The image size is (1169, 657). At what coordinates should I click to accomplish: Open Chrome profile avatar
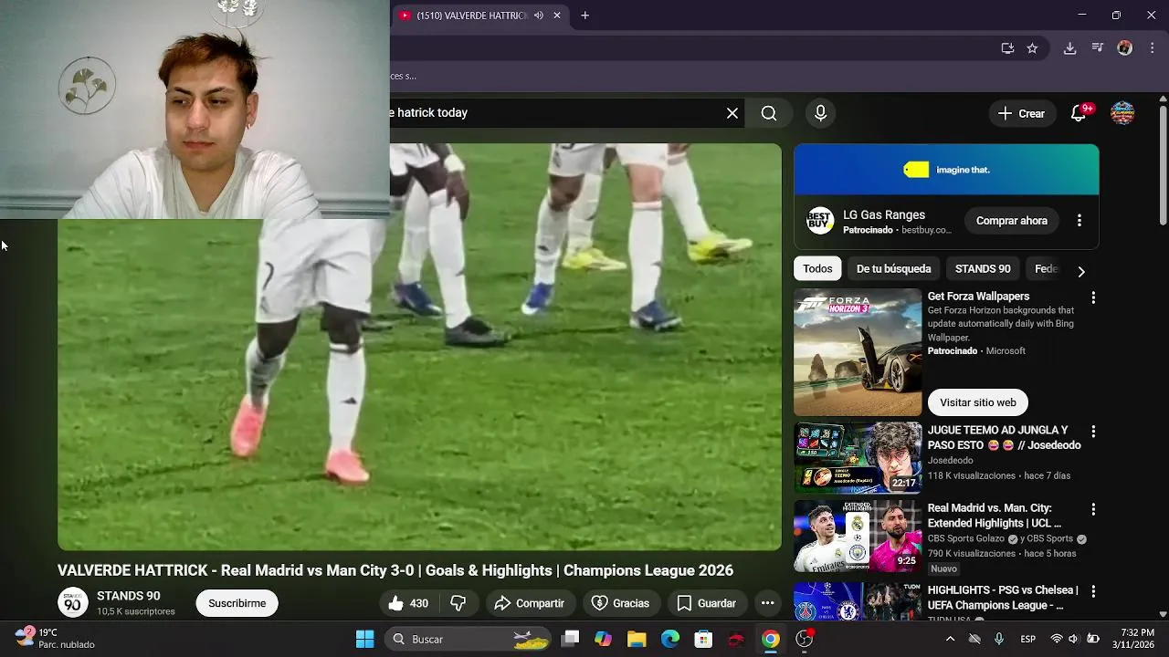1125,48
